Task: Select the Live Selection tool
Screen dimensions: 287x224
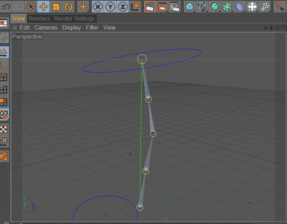Action: pyautogui.click(x=31, y=7)
